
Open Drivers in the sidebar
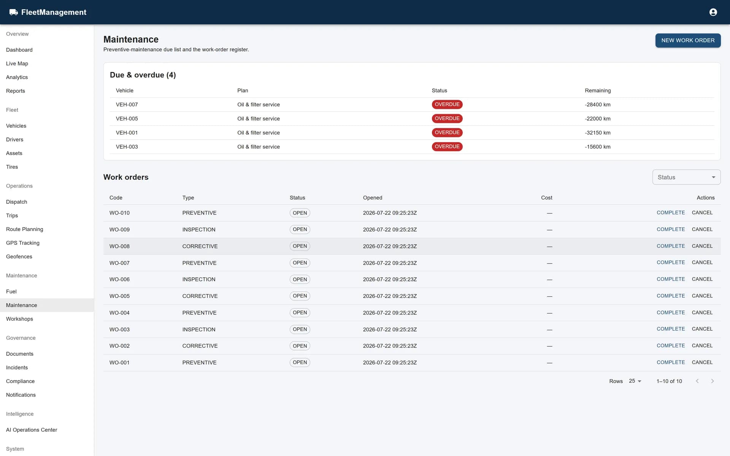pos(47,139)
